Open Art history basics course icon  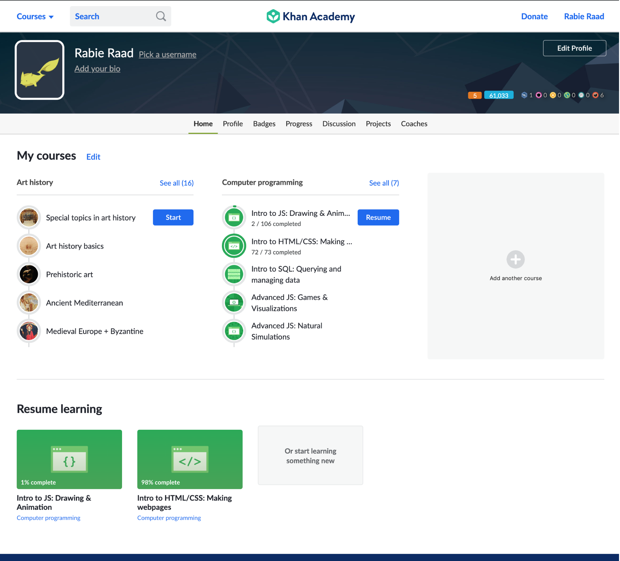pos(29,246)
